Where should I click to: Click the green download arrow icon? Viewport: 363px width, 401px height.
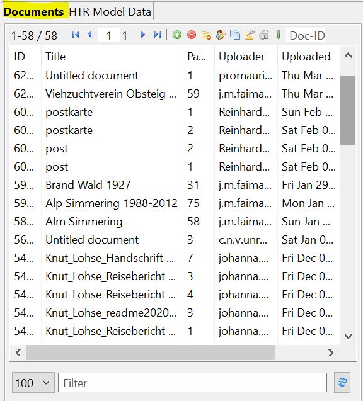click(279, 35)
